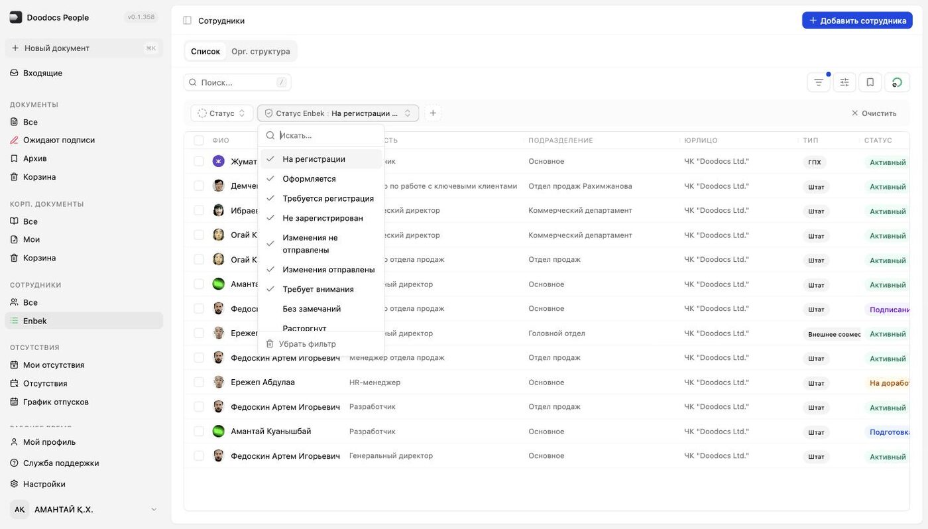This screenshot has height=529, width=928.
Task: Click avatar of Амантай Куанышбай Разработчик row
Action: 219,431
